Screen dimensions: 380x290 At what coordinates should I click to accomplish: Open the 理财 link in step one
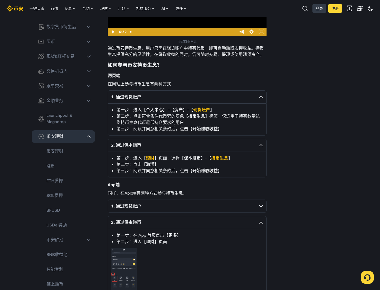click(150, 158)
